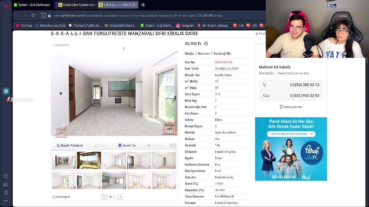Viewport: 369px width, 207px height.
Task: Click the 1/16 Fotoğraf counter
Action: pyautogui.click(x=61, y=197)
